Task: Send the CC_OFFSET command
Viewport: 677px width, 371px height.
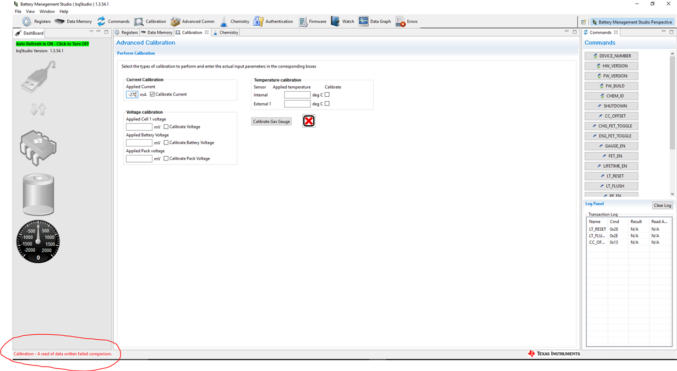Action: click(x=612, y=116)
